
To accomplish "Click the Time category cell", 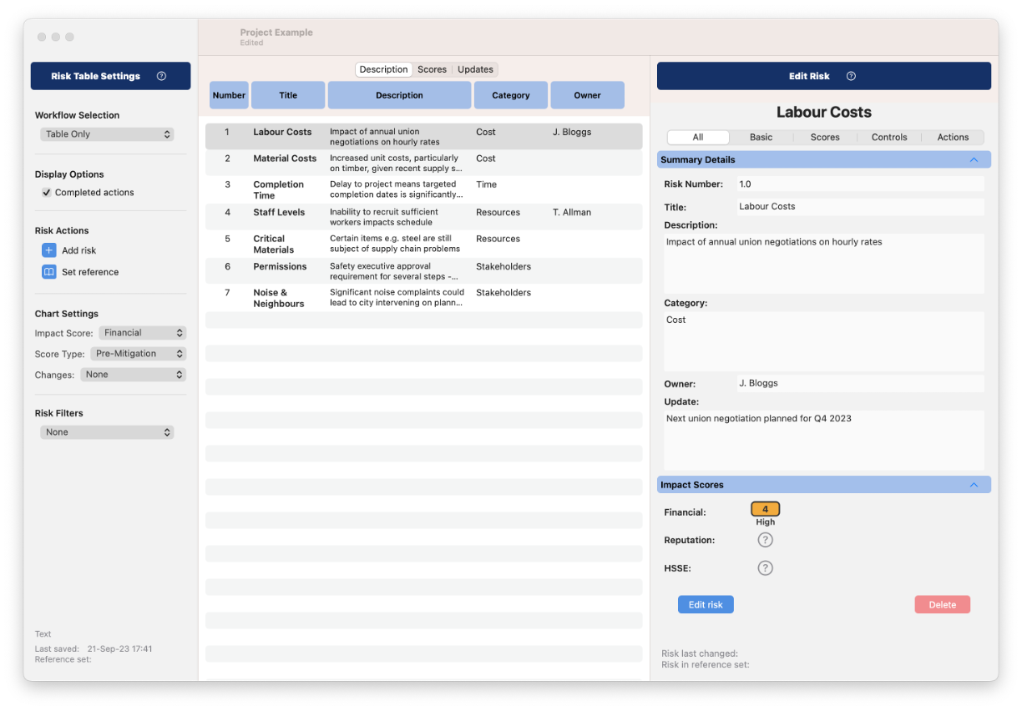I will tap(486, 184).
